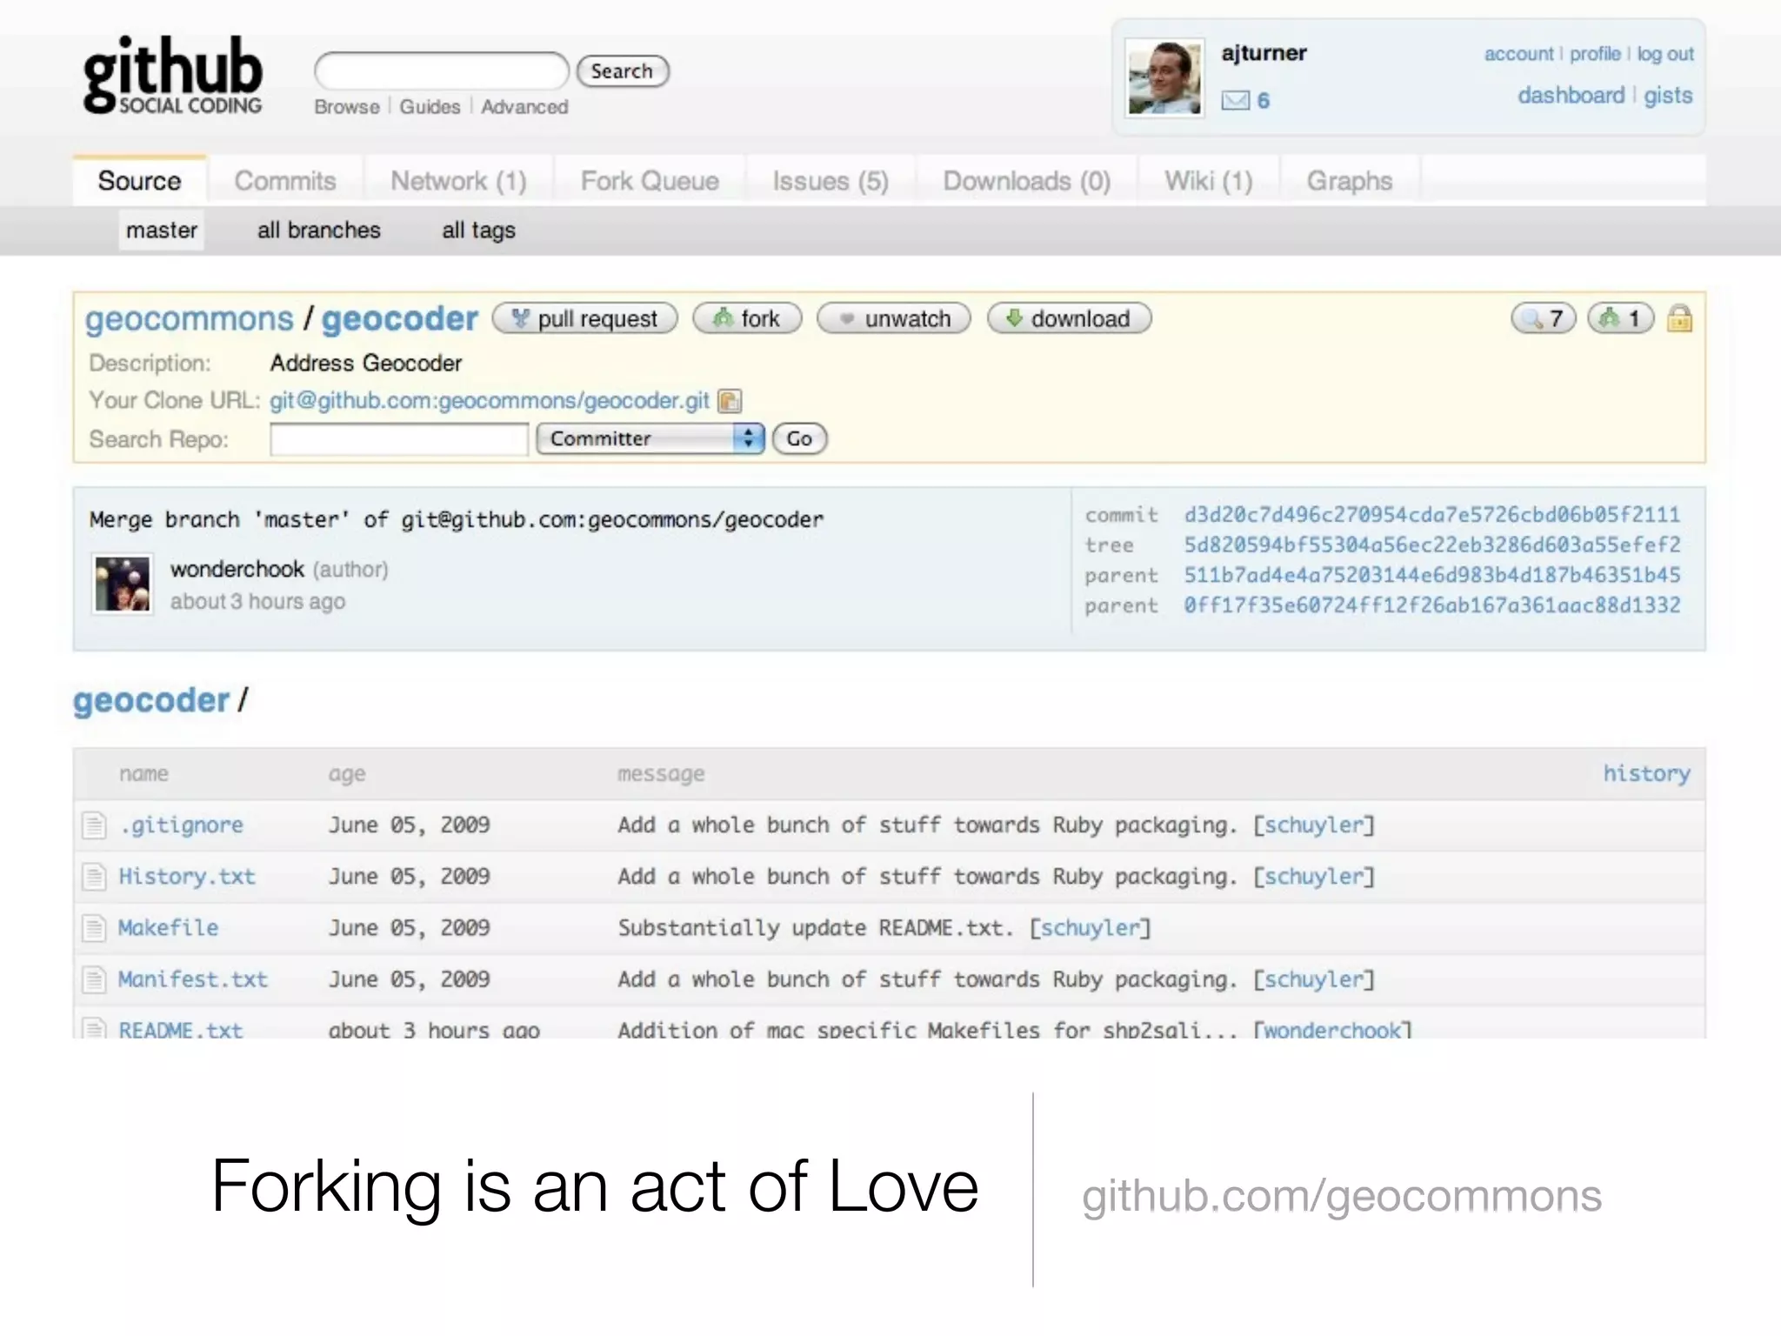Open the Guides link
This screenshot has height=1336, width=1781.
tap(430, 107)
